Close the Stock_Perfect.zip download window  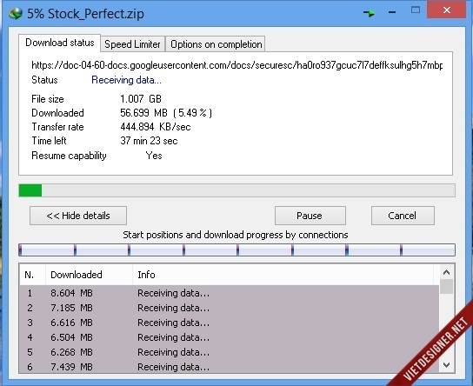point(447,10)
